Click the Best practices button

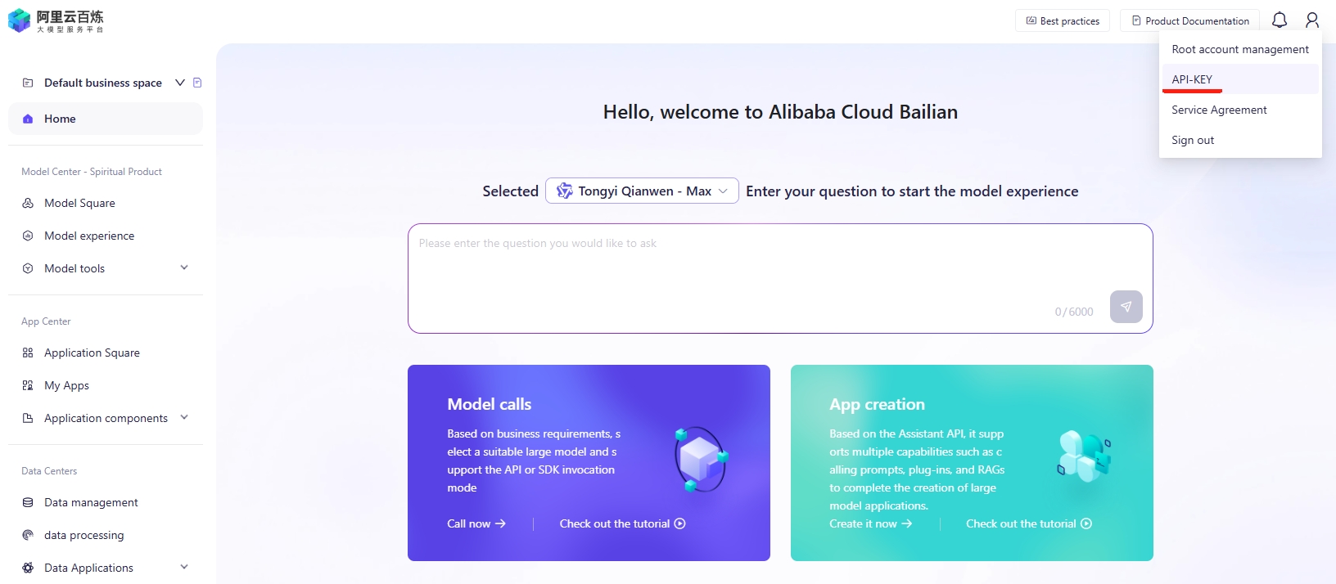pyautogui.click(x=1063, y=20)
